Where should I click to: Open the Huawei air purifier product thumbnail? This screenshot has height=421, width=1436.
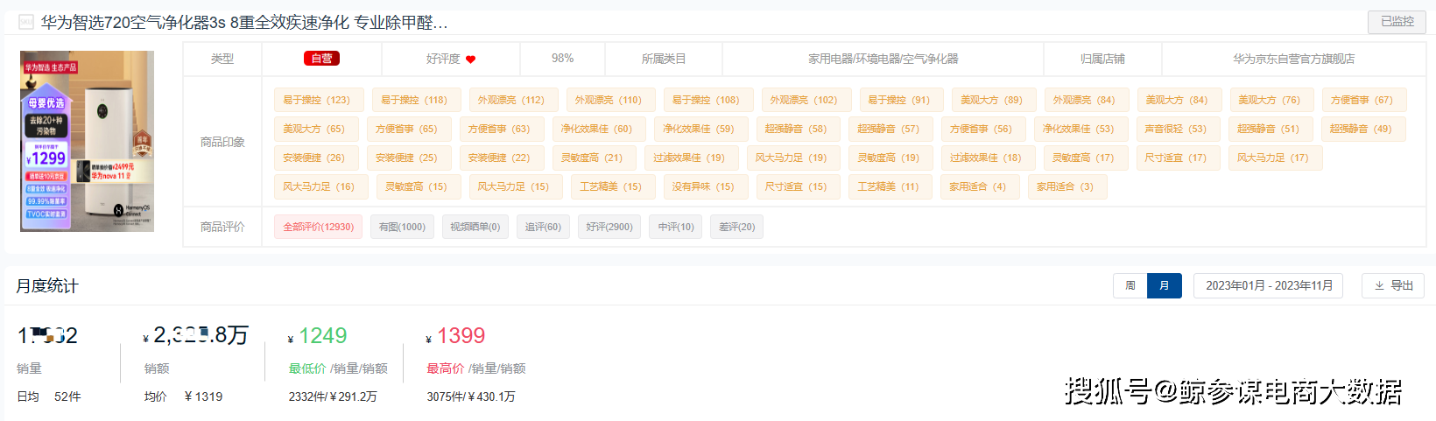(x=87, y=141)
